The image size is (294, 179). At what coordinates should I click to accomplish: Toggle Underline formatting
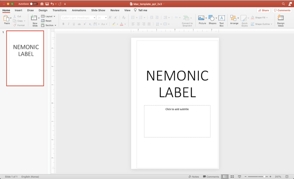coord(74,24)
